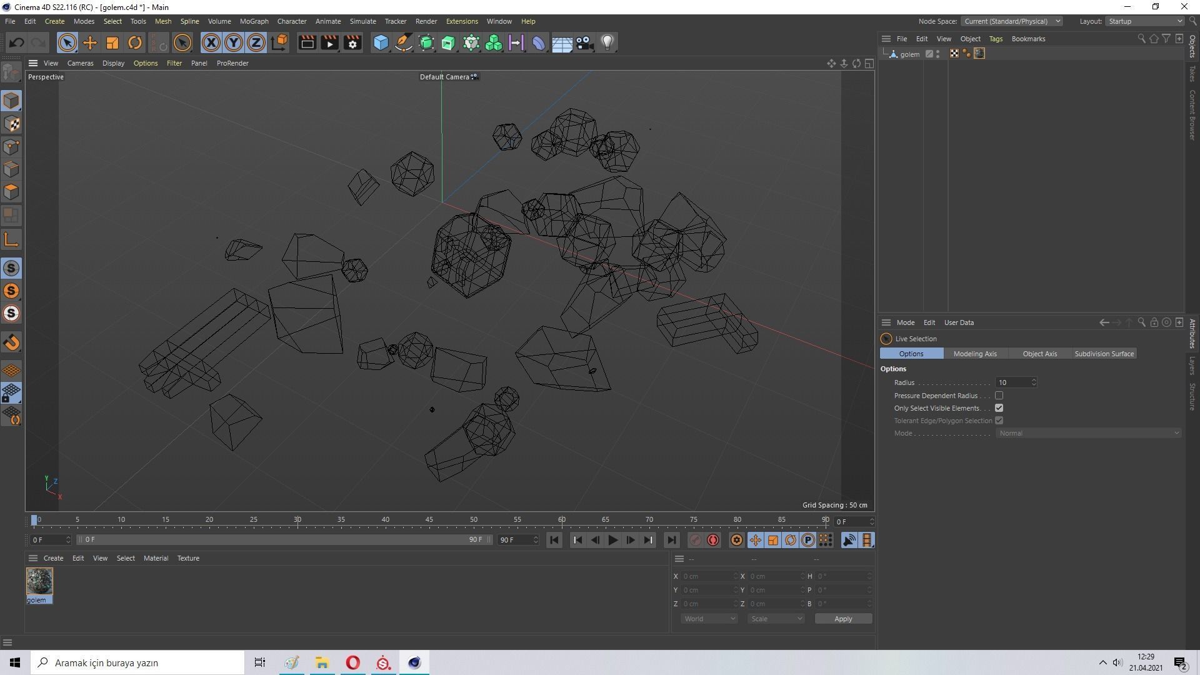Click the current frame playhead marker

click(34, 520)
